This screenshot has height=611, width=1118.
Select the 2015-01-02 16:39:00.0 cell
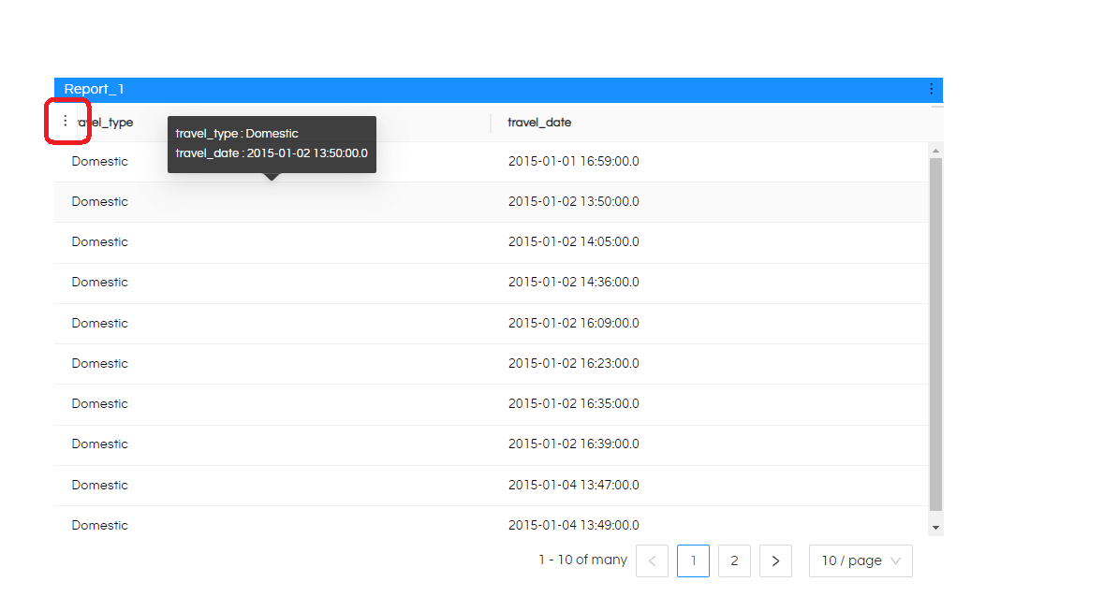tap(573, 444)
